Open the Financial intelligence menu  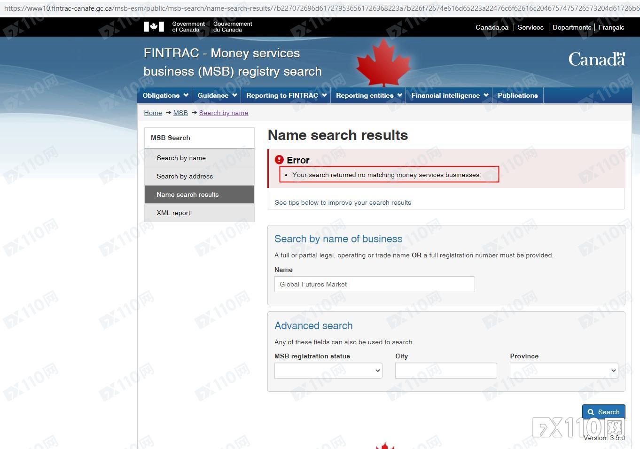click(x=450, y=95)
